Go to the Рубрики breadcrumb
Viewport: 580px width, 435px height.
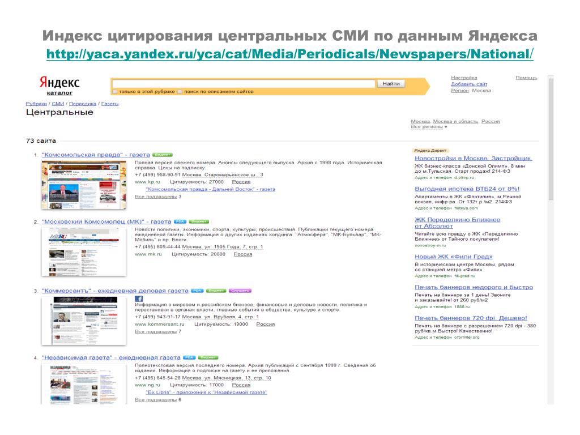click(x=36, y=104)
